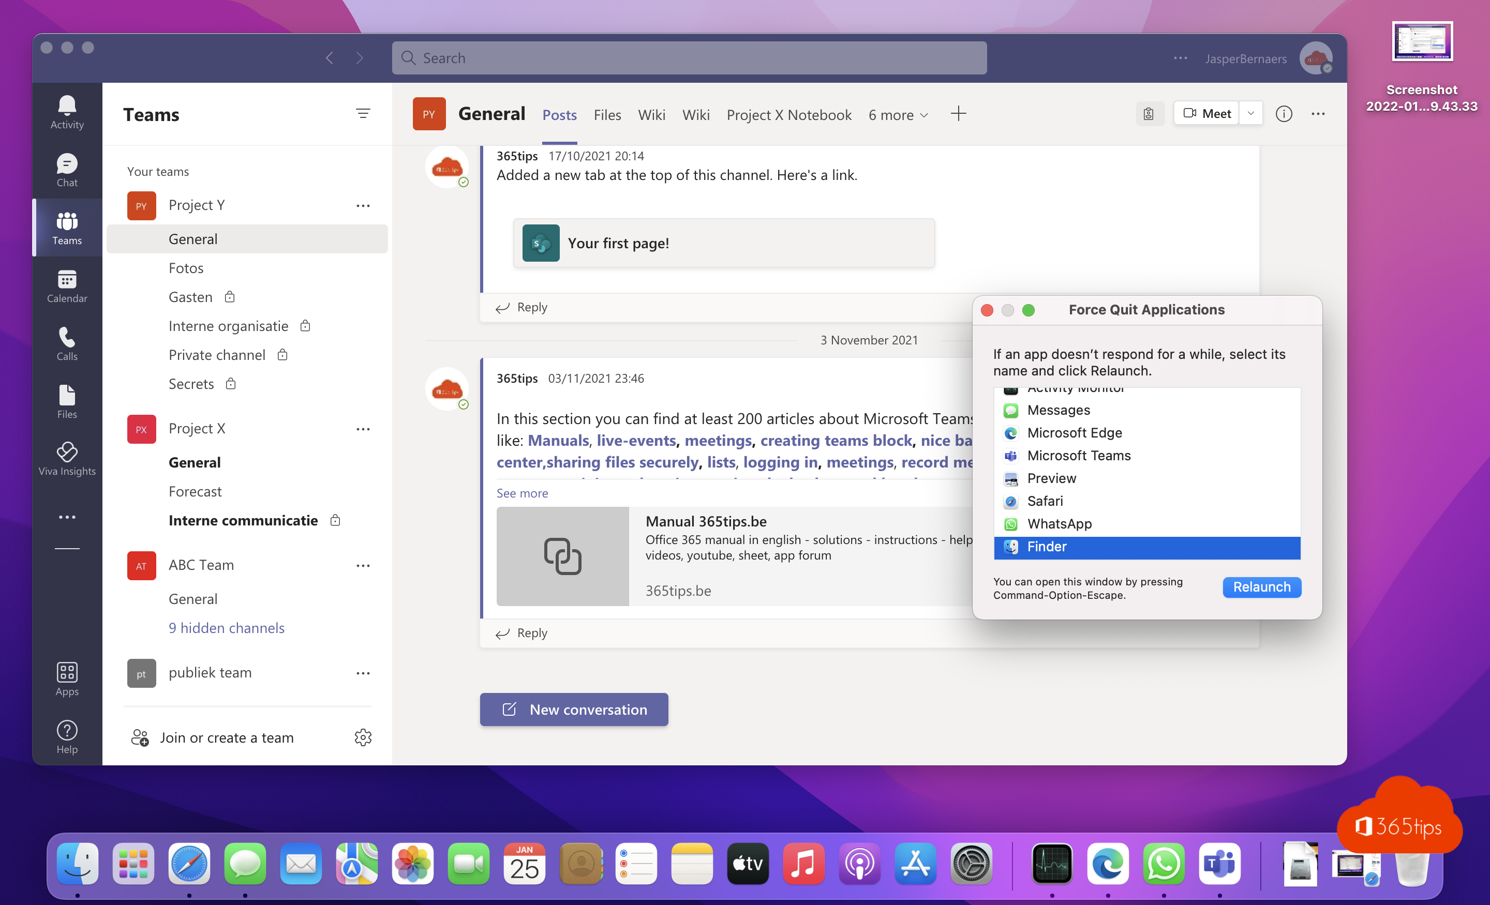Viewport: 1490px width, 905px height.
Task: Select the Wiki tab in General channel
Action: pyautogui.click(x=650, y=115)
